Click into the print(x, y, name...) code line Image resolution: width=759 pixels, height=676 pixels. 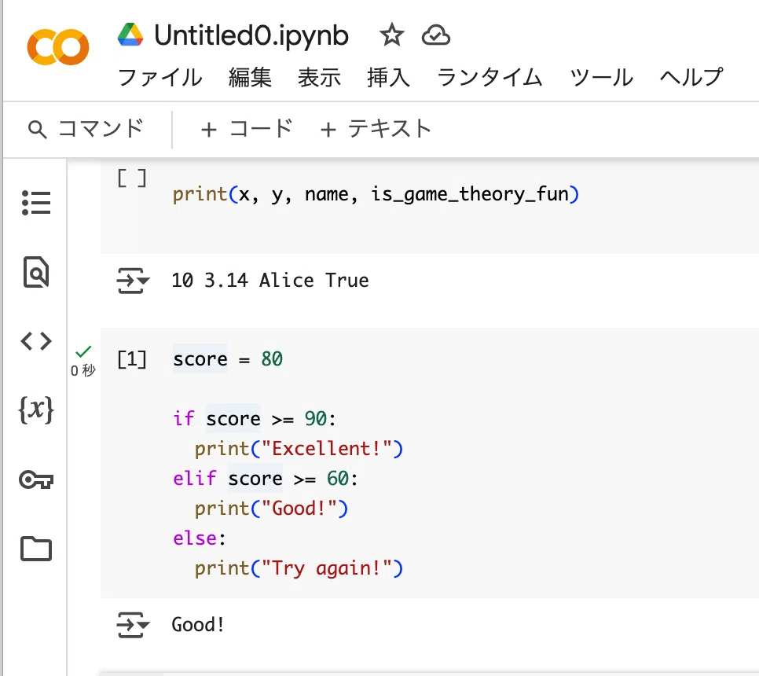376,194
